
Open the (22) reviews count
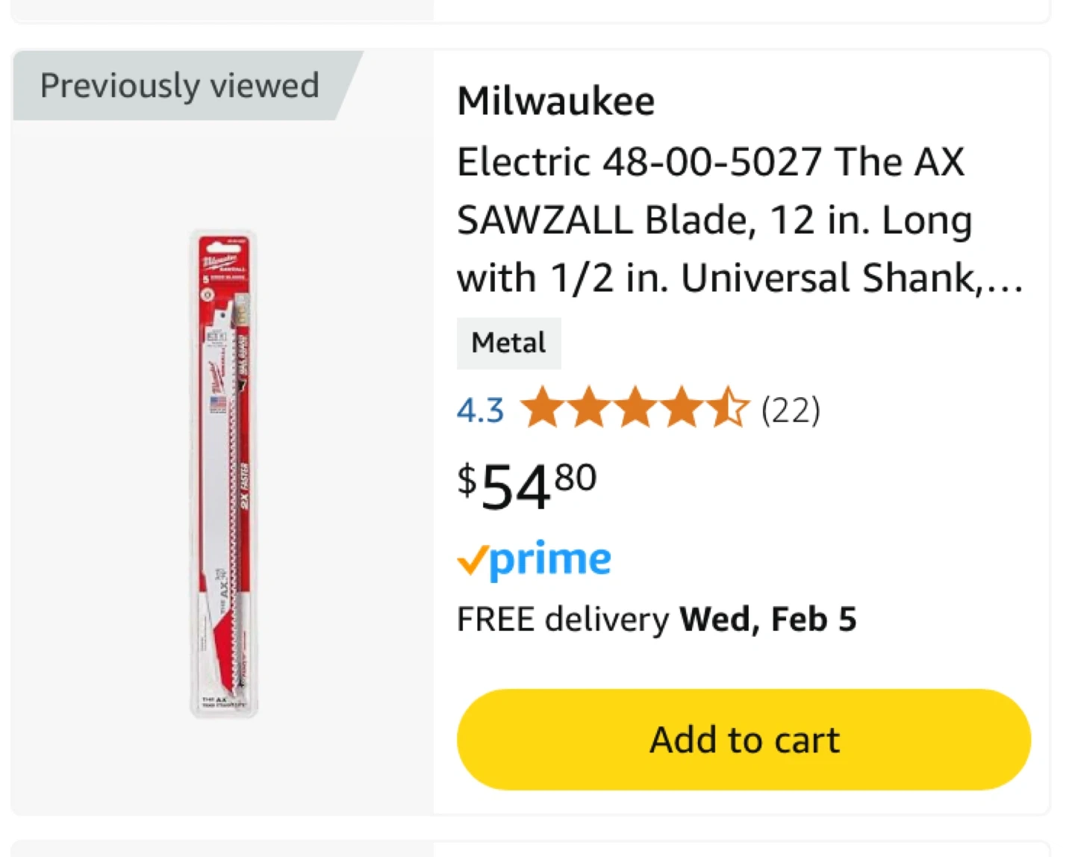pyautogui.click(x=791, y=410)
